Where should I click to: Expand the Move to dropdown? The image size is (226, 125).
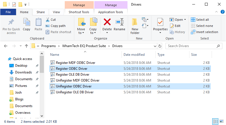pos(81,33)
